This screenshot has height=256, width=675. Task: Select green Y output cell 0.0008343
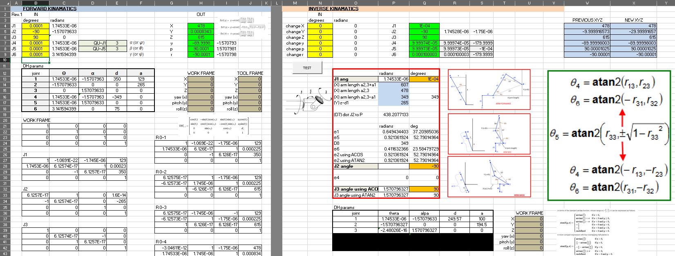tap(200, 31)
